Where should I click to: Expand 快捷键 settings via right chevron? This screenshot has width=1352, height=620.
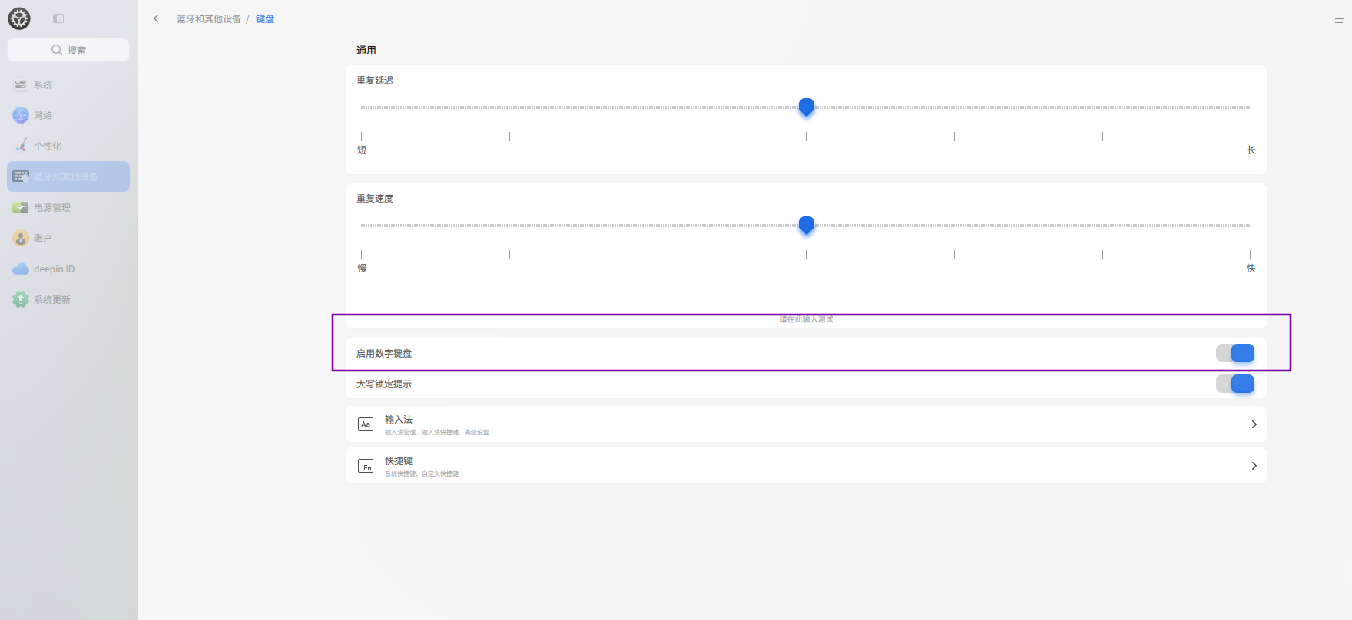click(x=1254, y=466)
